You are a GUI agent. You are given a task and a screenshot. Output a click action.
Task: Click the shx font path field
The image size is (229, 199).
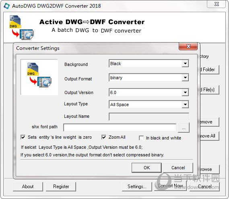coord(120,127)
